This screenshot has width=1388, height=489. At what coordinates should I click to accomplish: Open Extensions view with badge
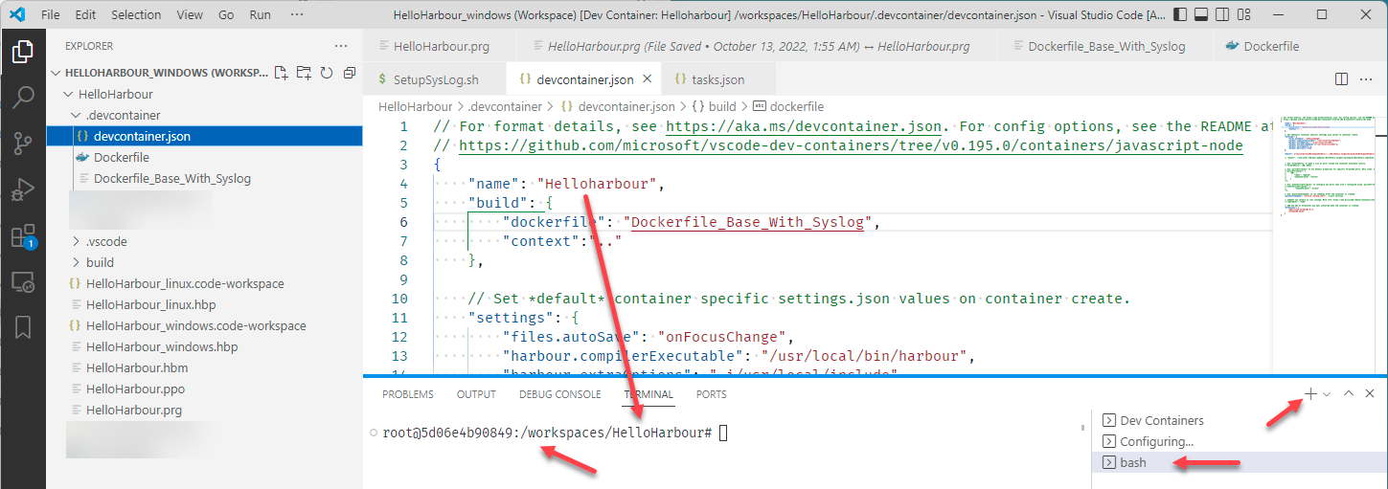22,236
